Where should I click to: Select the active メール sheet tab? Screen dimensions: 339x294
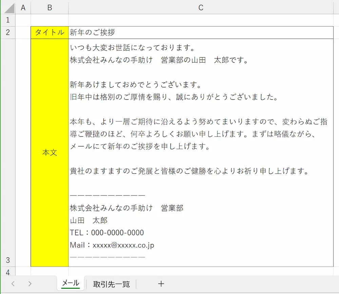[70, 284]
